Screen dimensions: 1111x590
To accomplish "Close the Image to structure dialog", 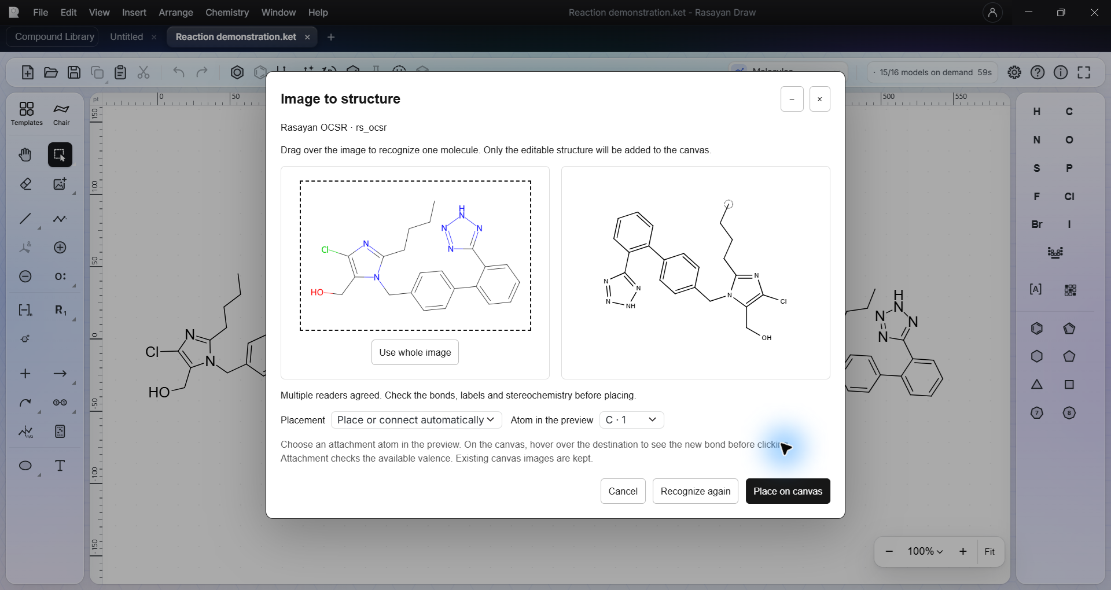I will 820,99.
